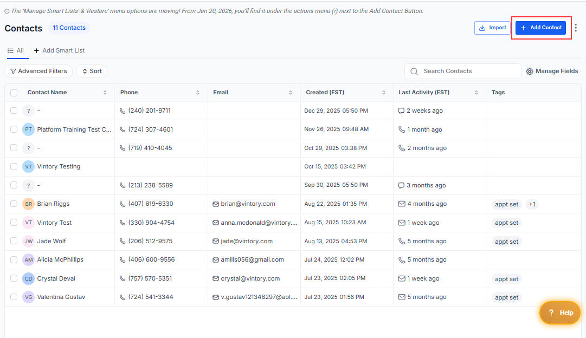Select the Valentina Gustav row checkbox
This screenshot has width=586, height=338.
click(x=14, y=297)
